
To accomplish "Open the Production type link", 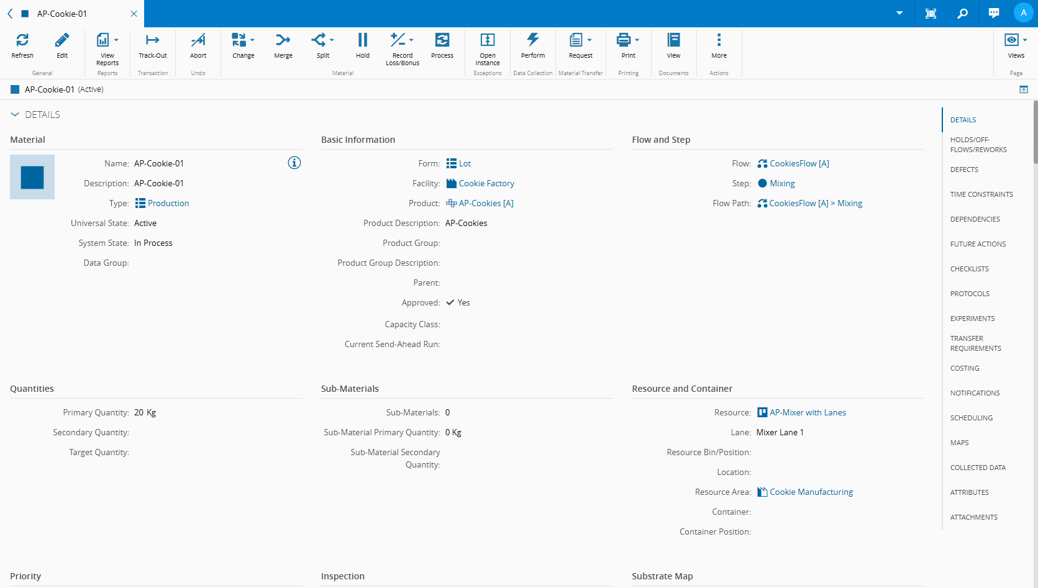I will pyautogui.click(x=168, y=203).
